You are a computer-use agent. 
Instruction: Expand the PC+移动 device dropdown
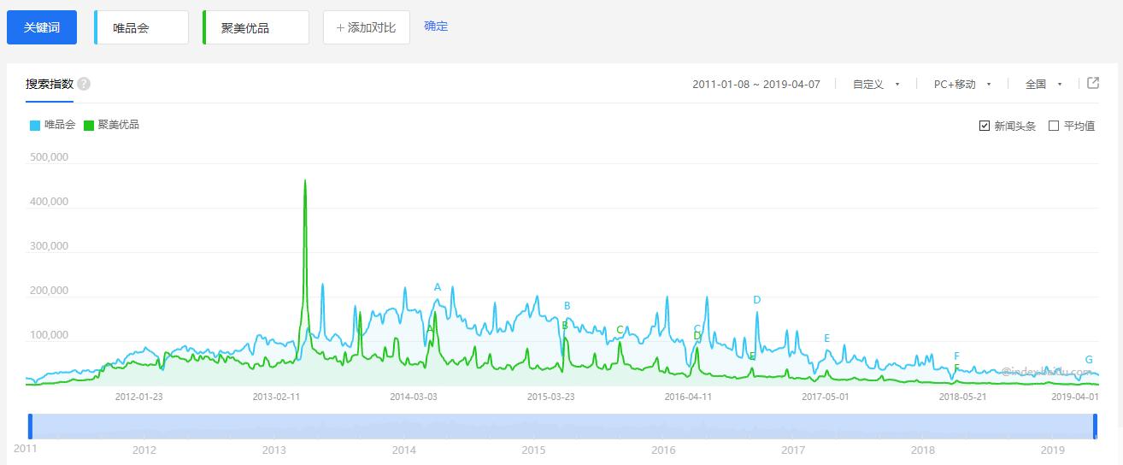click(x=962, y=84)
